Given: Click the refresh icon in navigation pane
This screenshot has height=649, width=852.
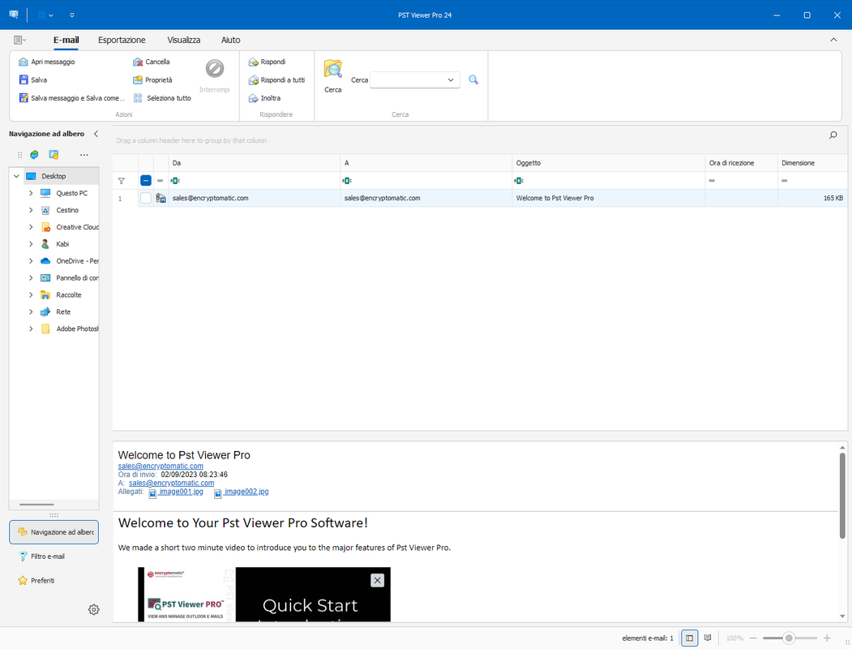Looking at the screenshot, I should tap(34, 155).
